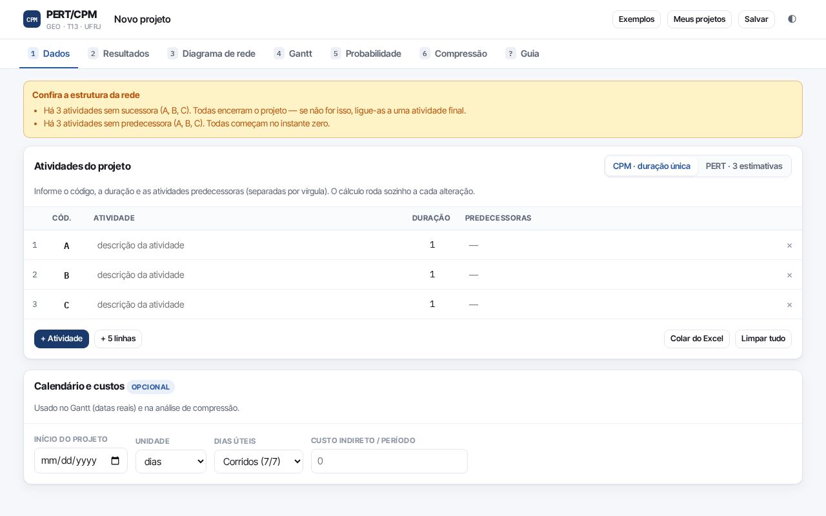Image resolution: width=826 pixels, height=516 pixels.
Task: Click the duration value of activity B
Action: 432,275
